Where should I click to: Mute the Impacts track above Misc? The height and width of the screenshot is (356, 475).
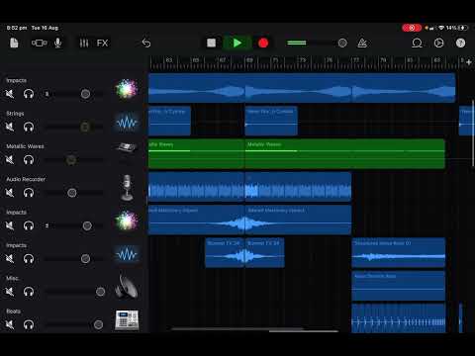pos(10,259)
